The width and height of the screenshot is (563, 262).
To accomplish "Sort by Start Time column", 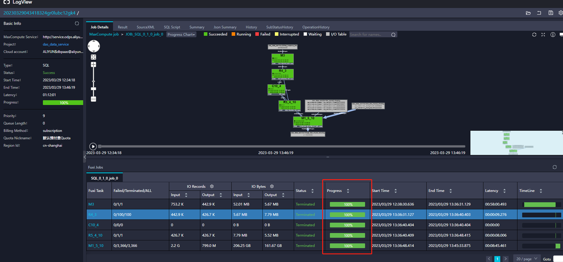I will tap(396, 191).
